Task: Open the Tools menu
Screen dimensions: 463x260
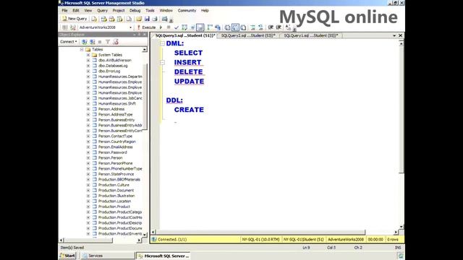Action: (150, 10)
